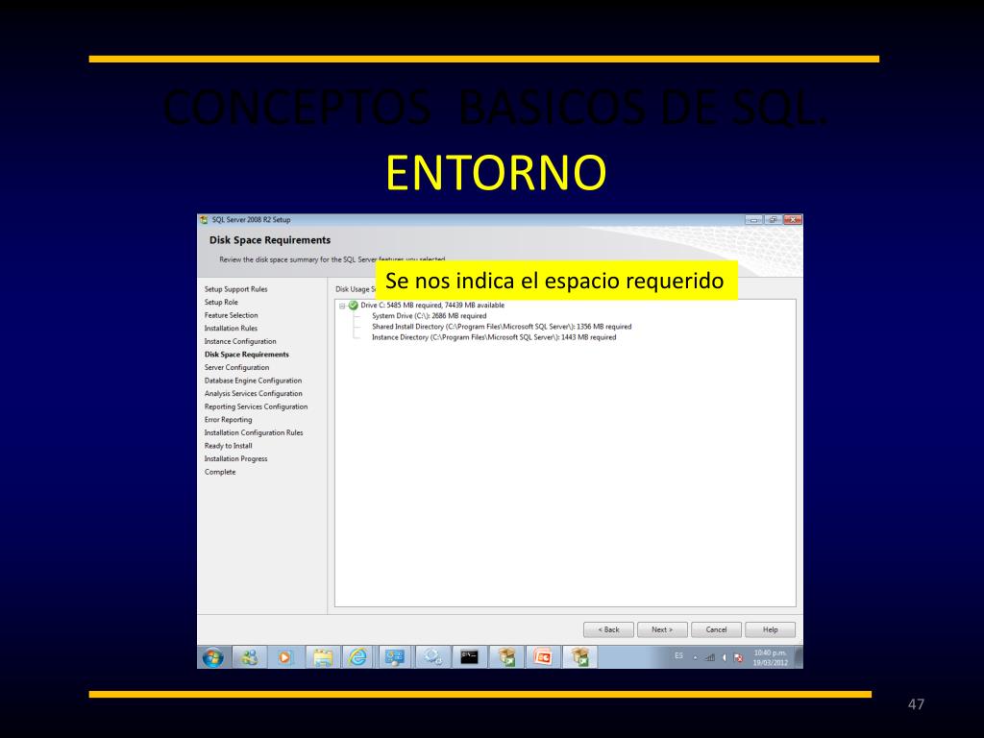Open the Action Center flag tray icon
Viewport: 984px width, 738px height.
click(x=739, y=657)
